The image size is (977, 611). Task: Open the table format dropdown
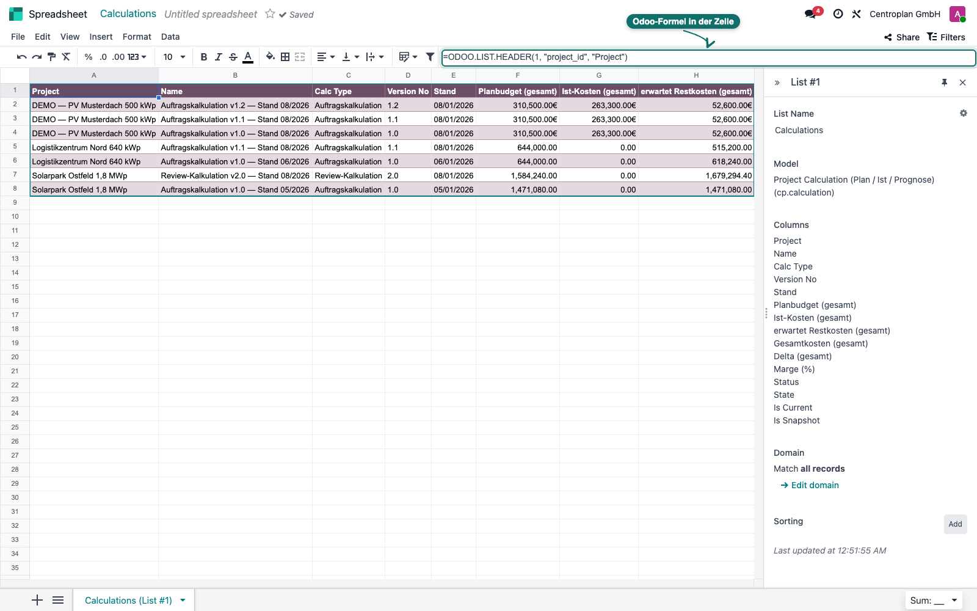408,57
